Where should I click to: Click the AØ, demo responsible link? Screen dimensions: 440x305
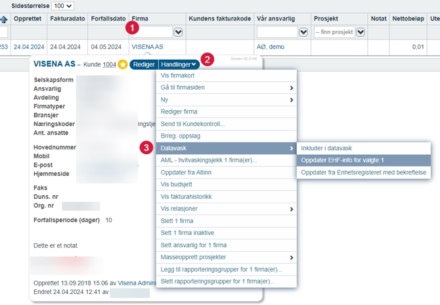(x=270, y=47)
